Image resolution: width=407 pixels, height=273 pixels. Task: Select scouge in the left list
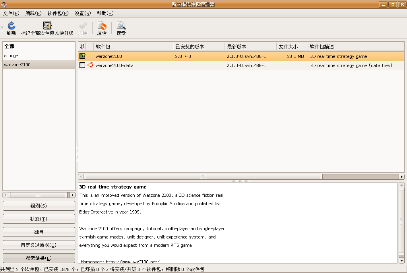coord(39,56)
